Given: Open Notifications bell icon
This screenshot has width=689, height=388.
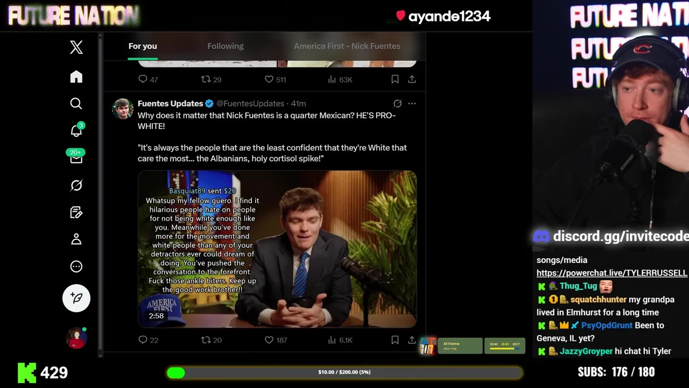Looking at the screenshot, I should (x=76, y=131).
